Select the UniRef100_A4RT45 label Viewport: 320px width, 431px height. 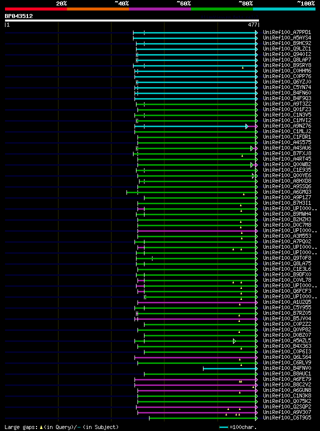click(287, 159)
